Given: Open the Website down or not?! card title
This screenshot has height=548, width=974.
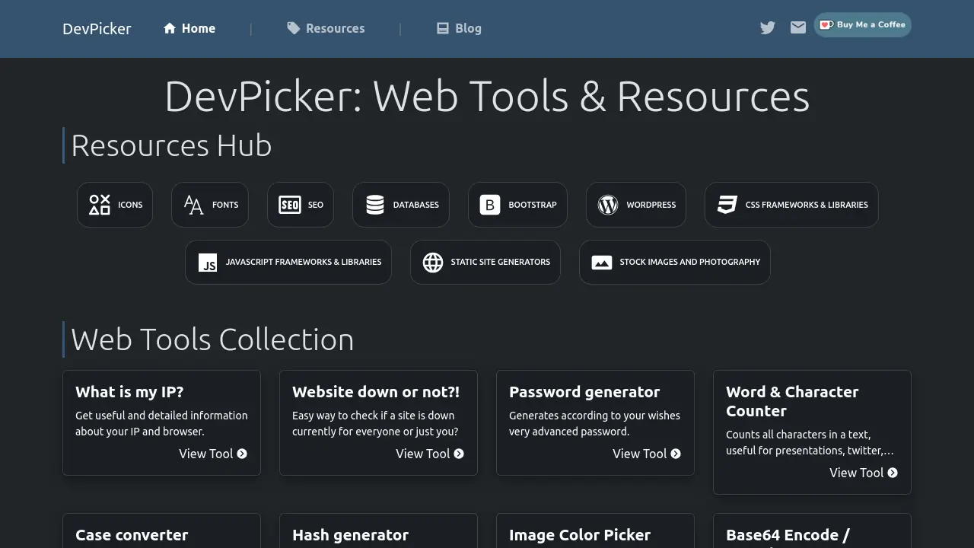Looking at the screenshot, I should tap(376, 392).
